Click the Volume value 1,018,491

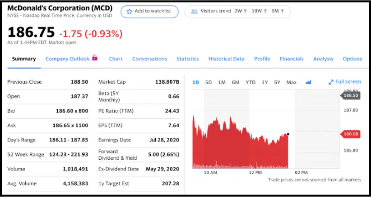click(75, 169)
